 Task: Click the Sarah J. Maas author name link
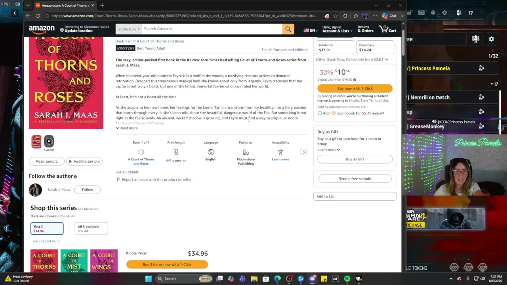coord(59,190)
